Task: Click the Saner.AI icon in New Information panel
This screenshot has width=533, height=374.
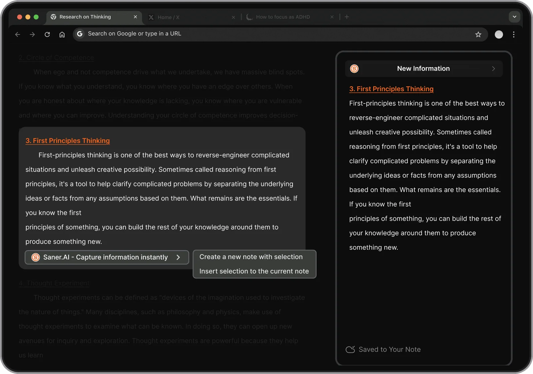Action: pos(354,69)
